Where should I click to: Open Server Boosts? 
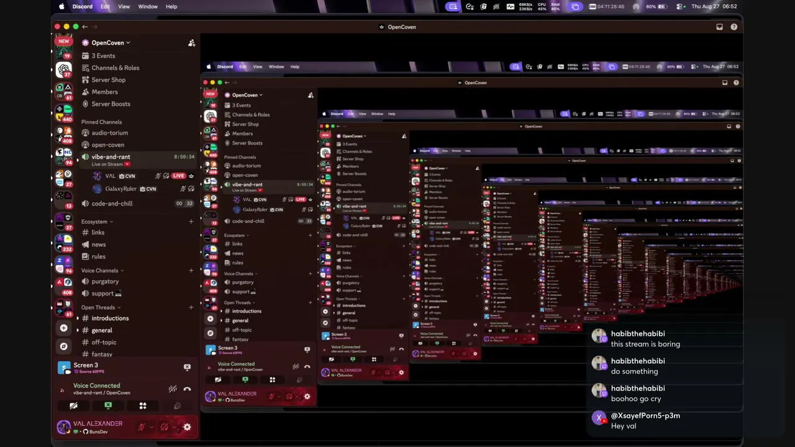[x=111, y=104]
